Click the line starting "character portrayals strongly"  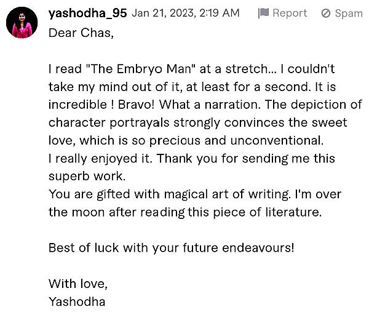[197, 122]
